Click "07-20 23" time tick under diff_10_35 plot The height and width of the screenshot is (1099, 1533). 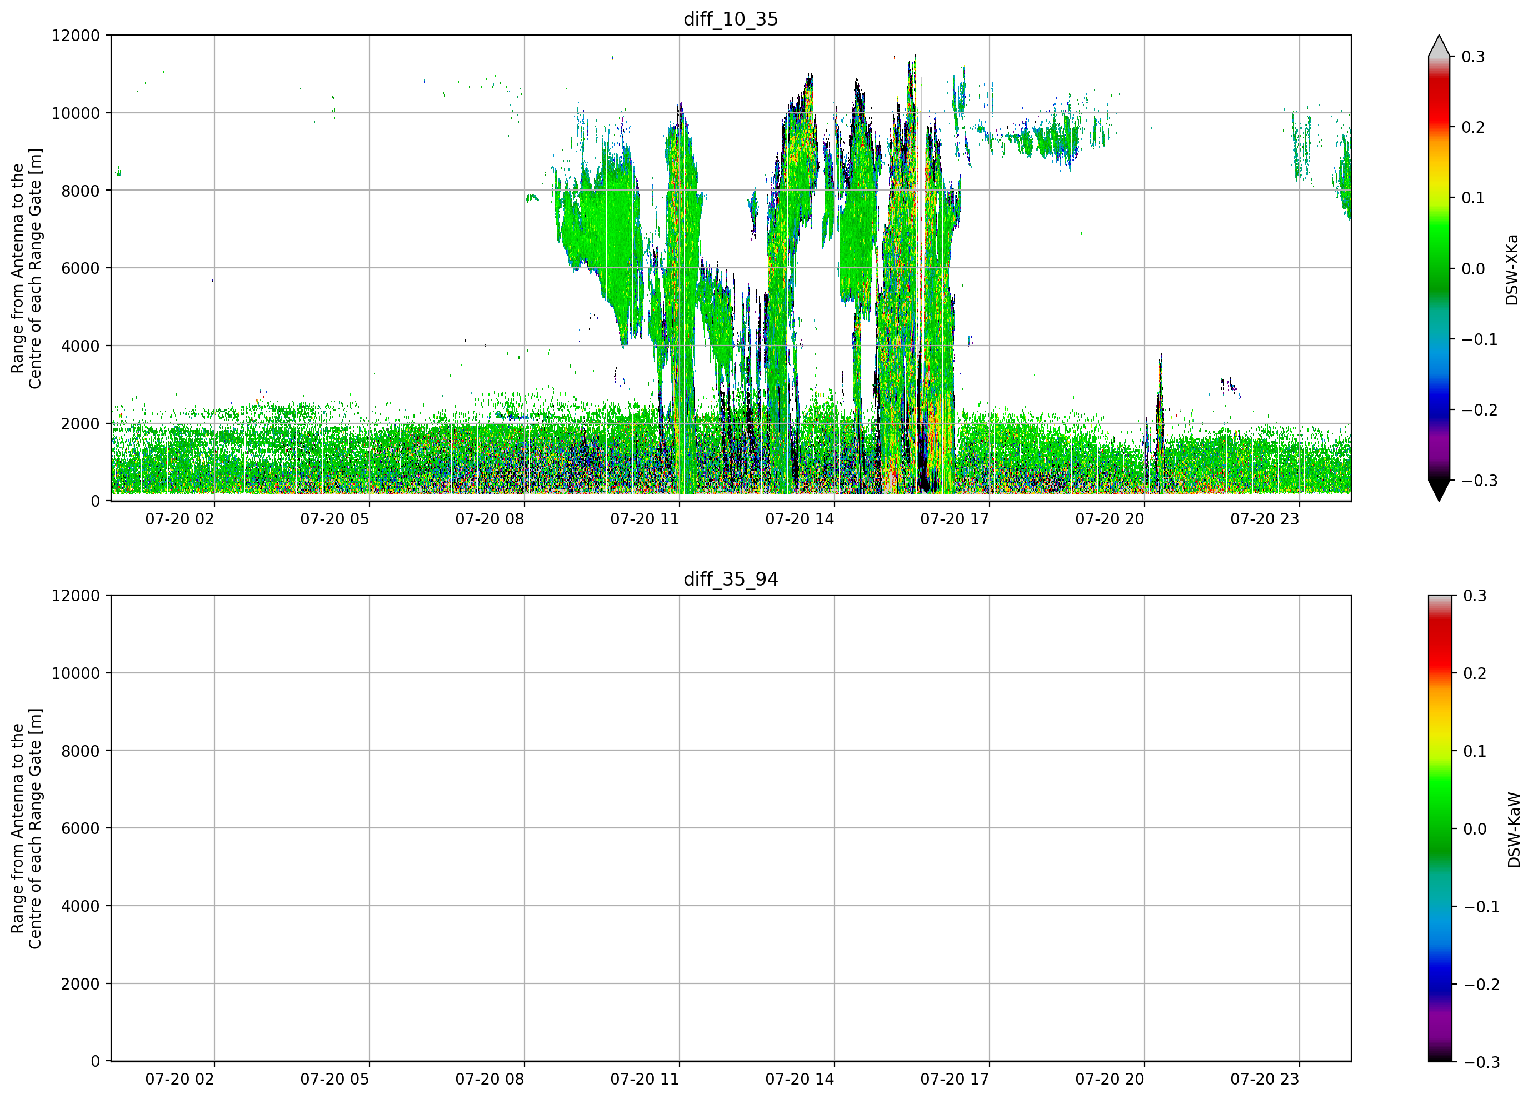[x=1265, y=519]
